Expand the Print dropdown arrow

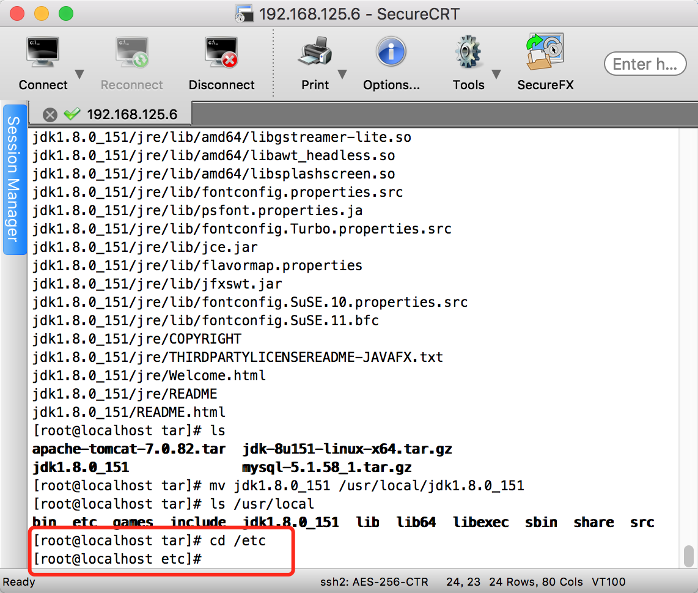342,74
